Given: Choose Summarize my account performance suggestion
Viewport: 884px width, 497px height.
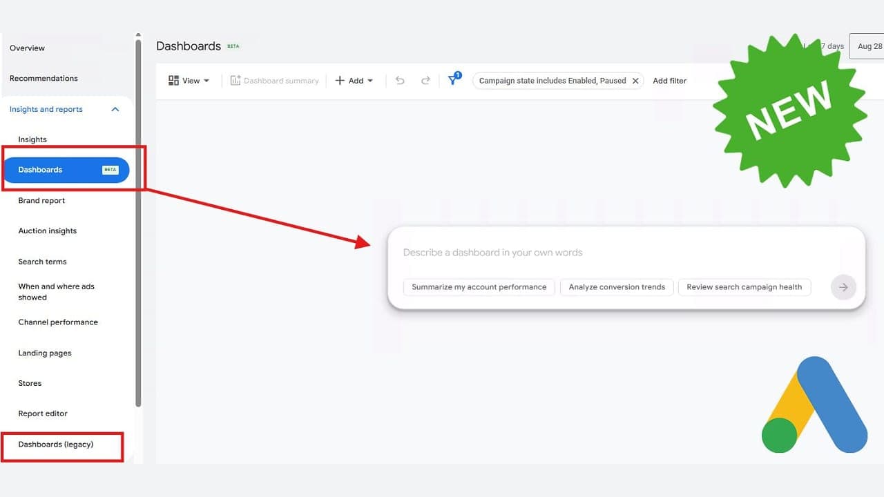Looking at the screenshot, I should (x=479, y=287).
